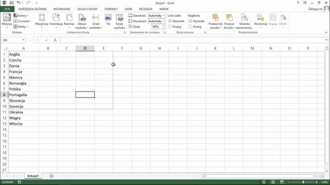This screenshot has width=330, height=185.
Task: Click Zaloguj się sign-in link
Action: (315, 9)
